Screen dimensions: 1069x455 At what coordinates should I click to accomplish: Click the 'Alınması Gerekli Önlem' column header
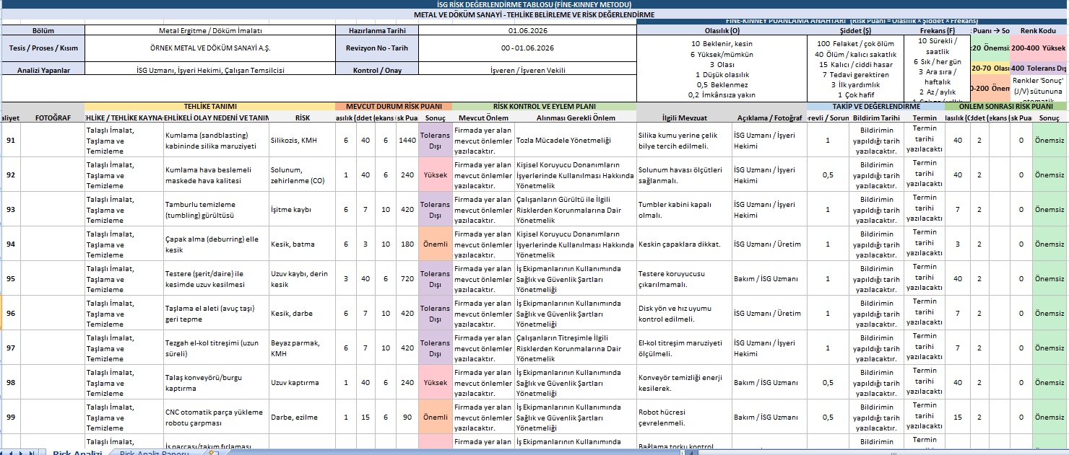(x=576, y=118)
